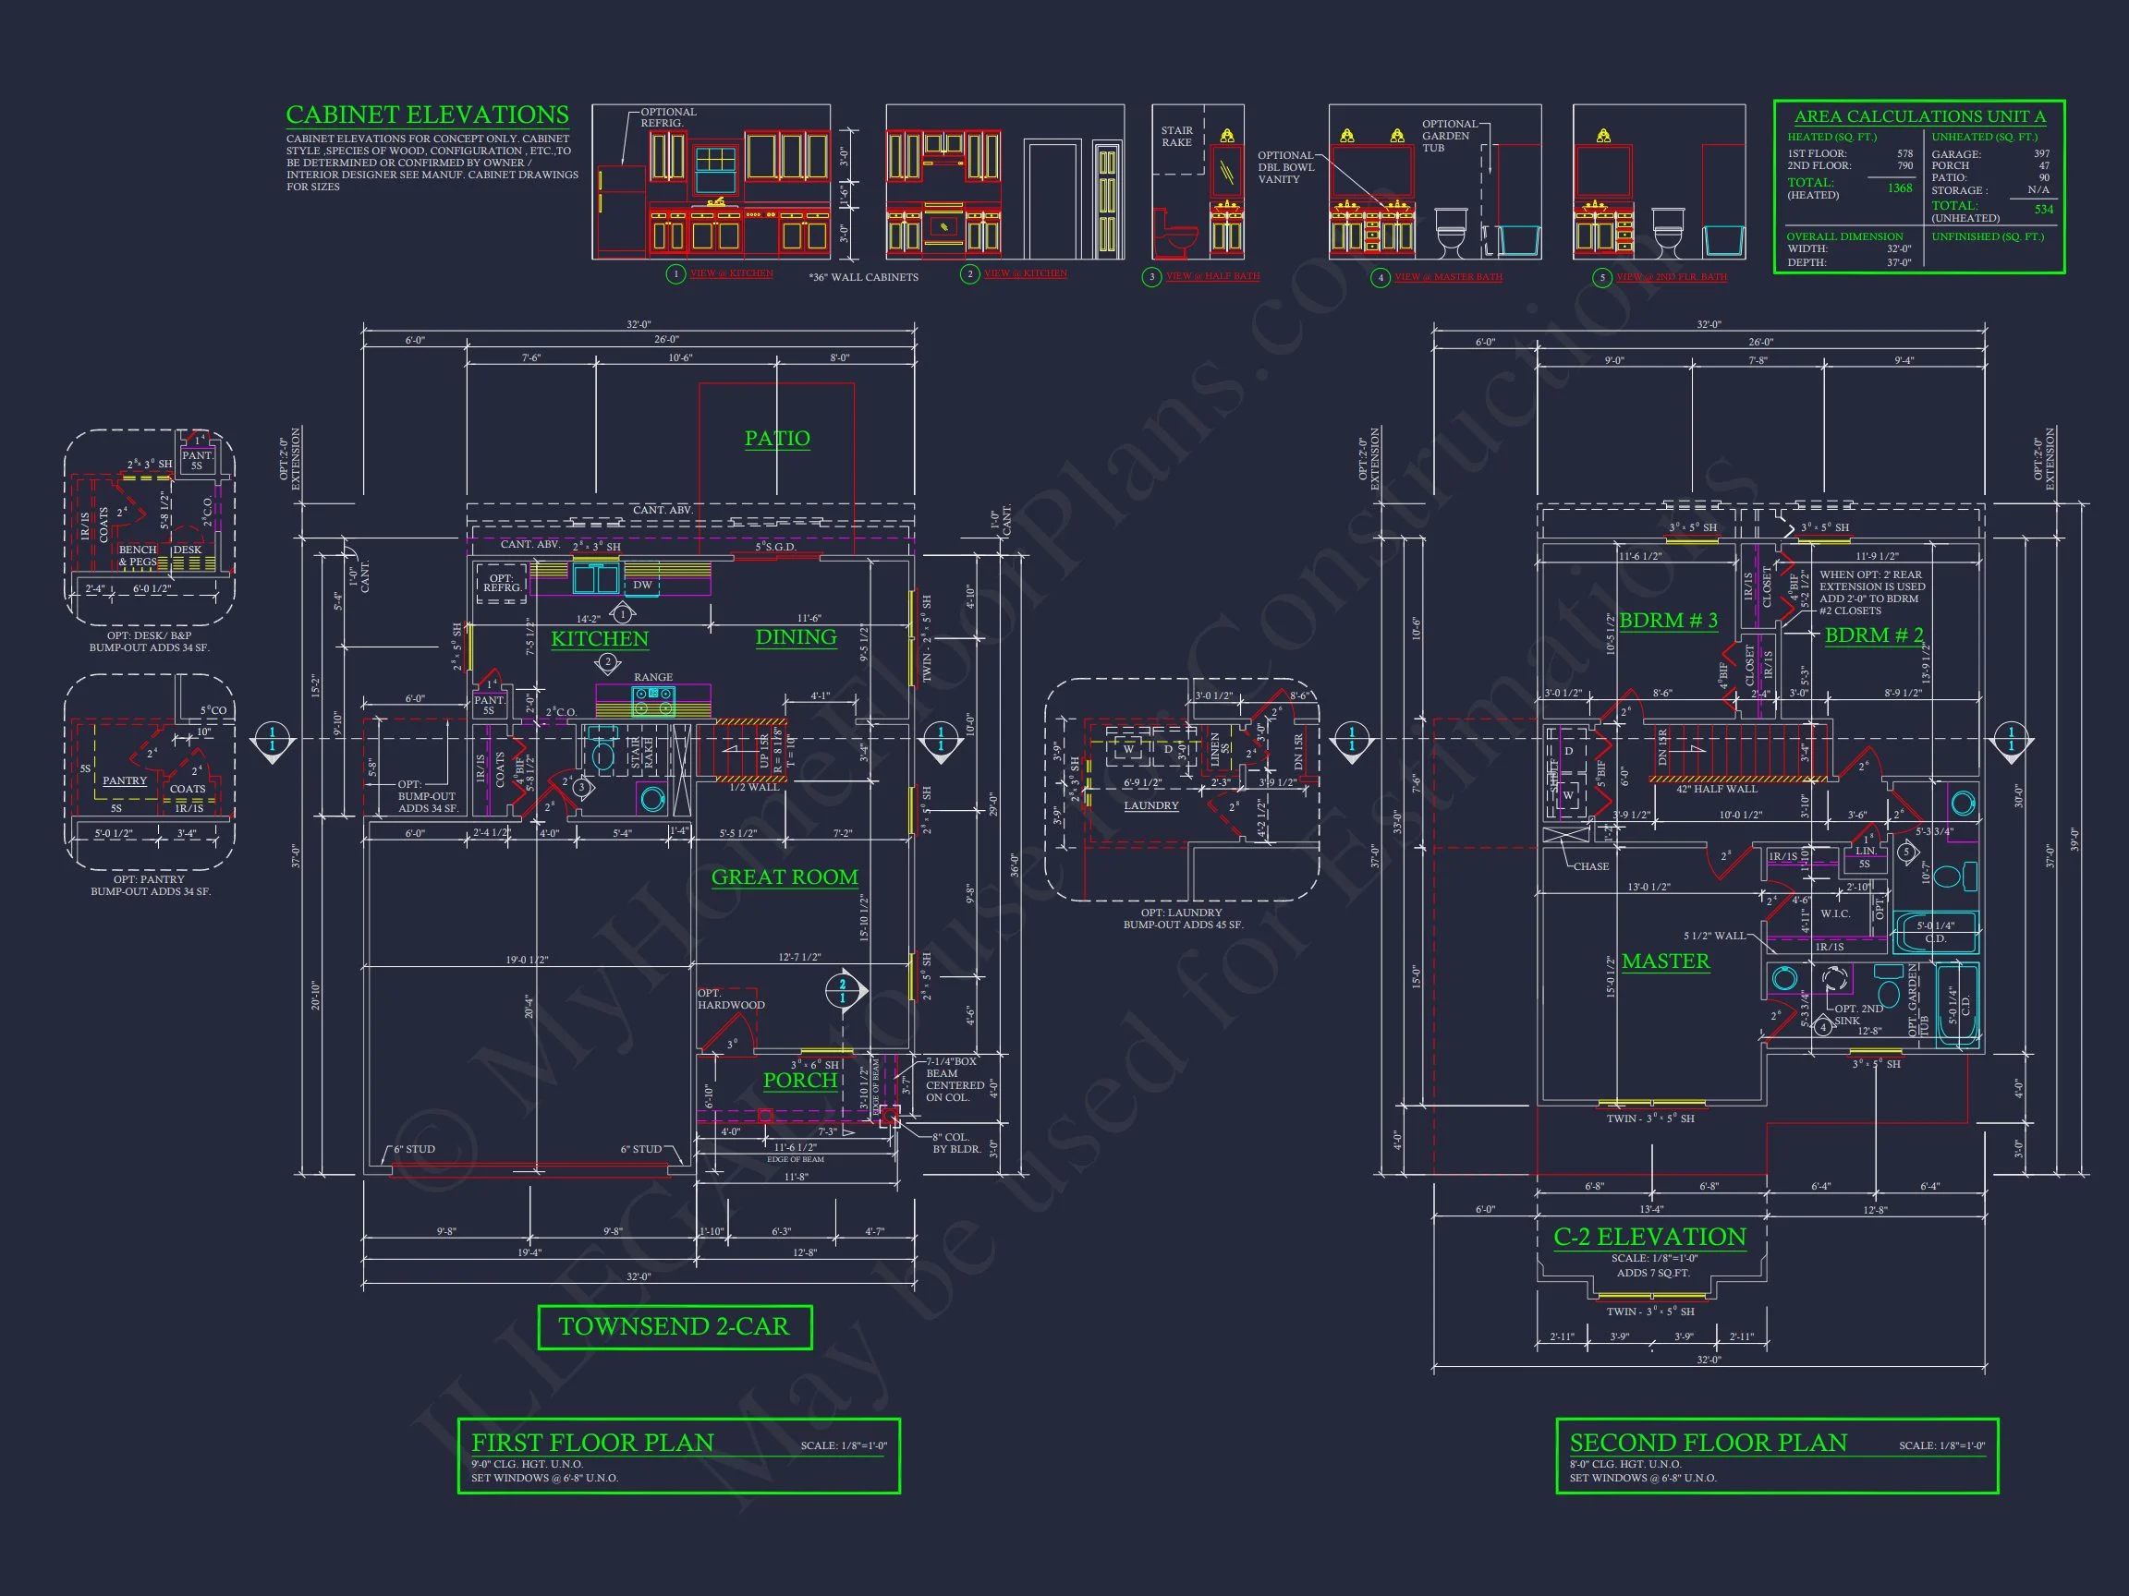This screenshot has height=1596, width=2129.
Task: Click the view 3 circle marker for half bath
Action: click(1151, 277)
